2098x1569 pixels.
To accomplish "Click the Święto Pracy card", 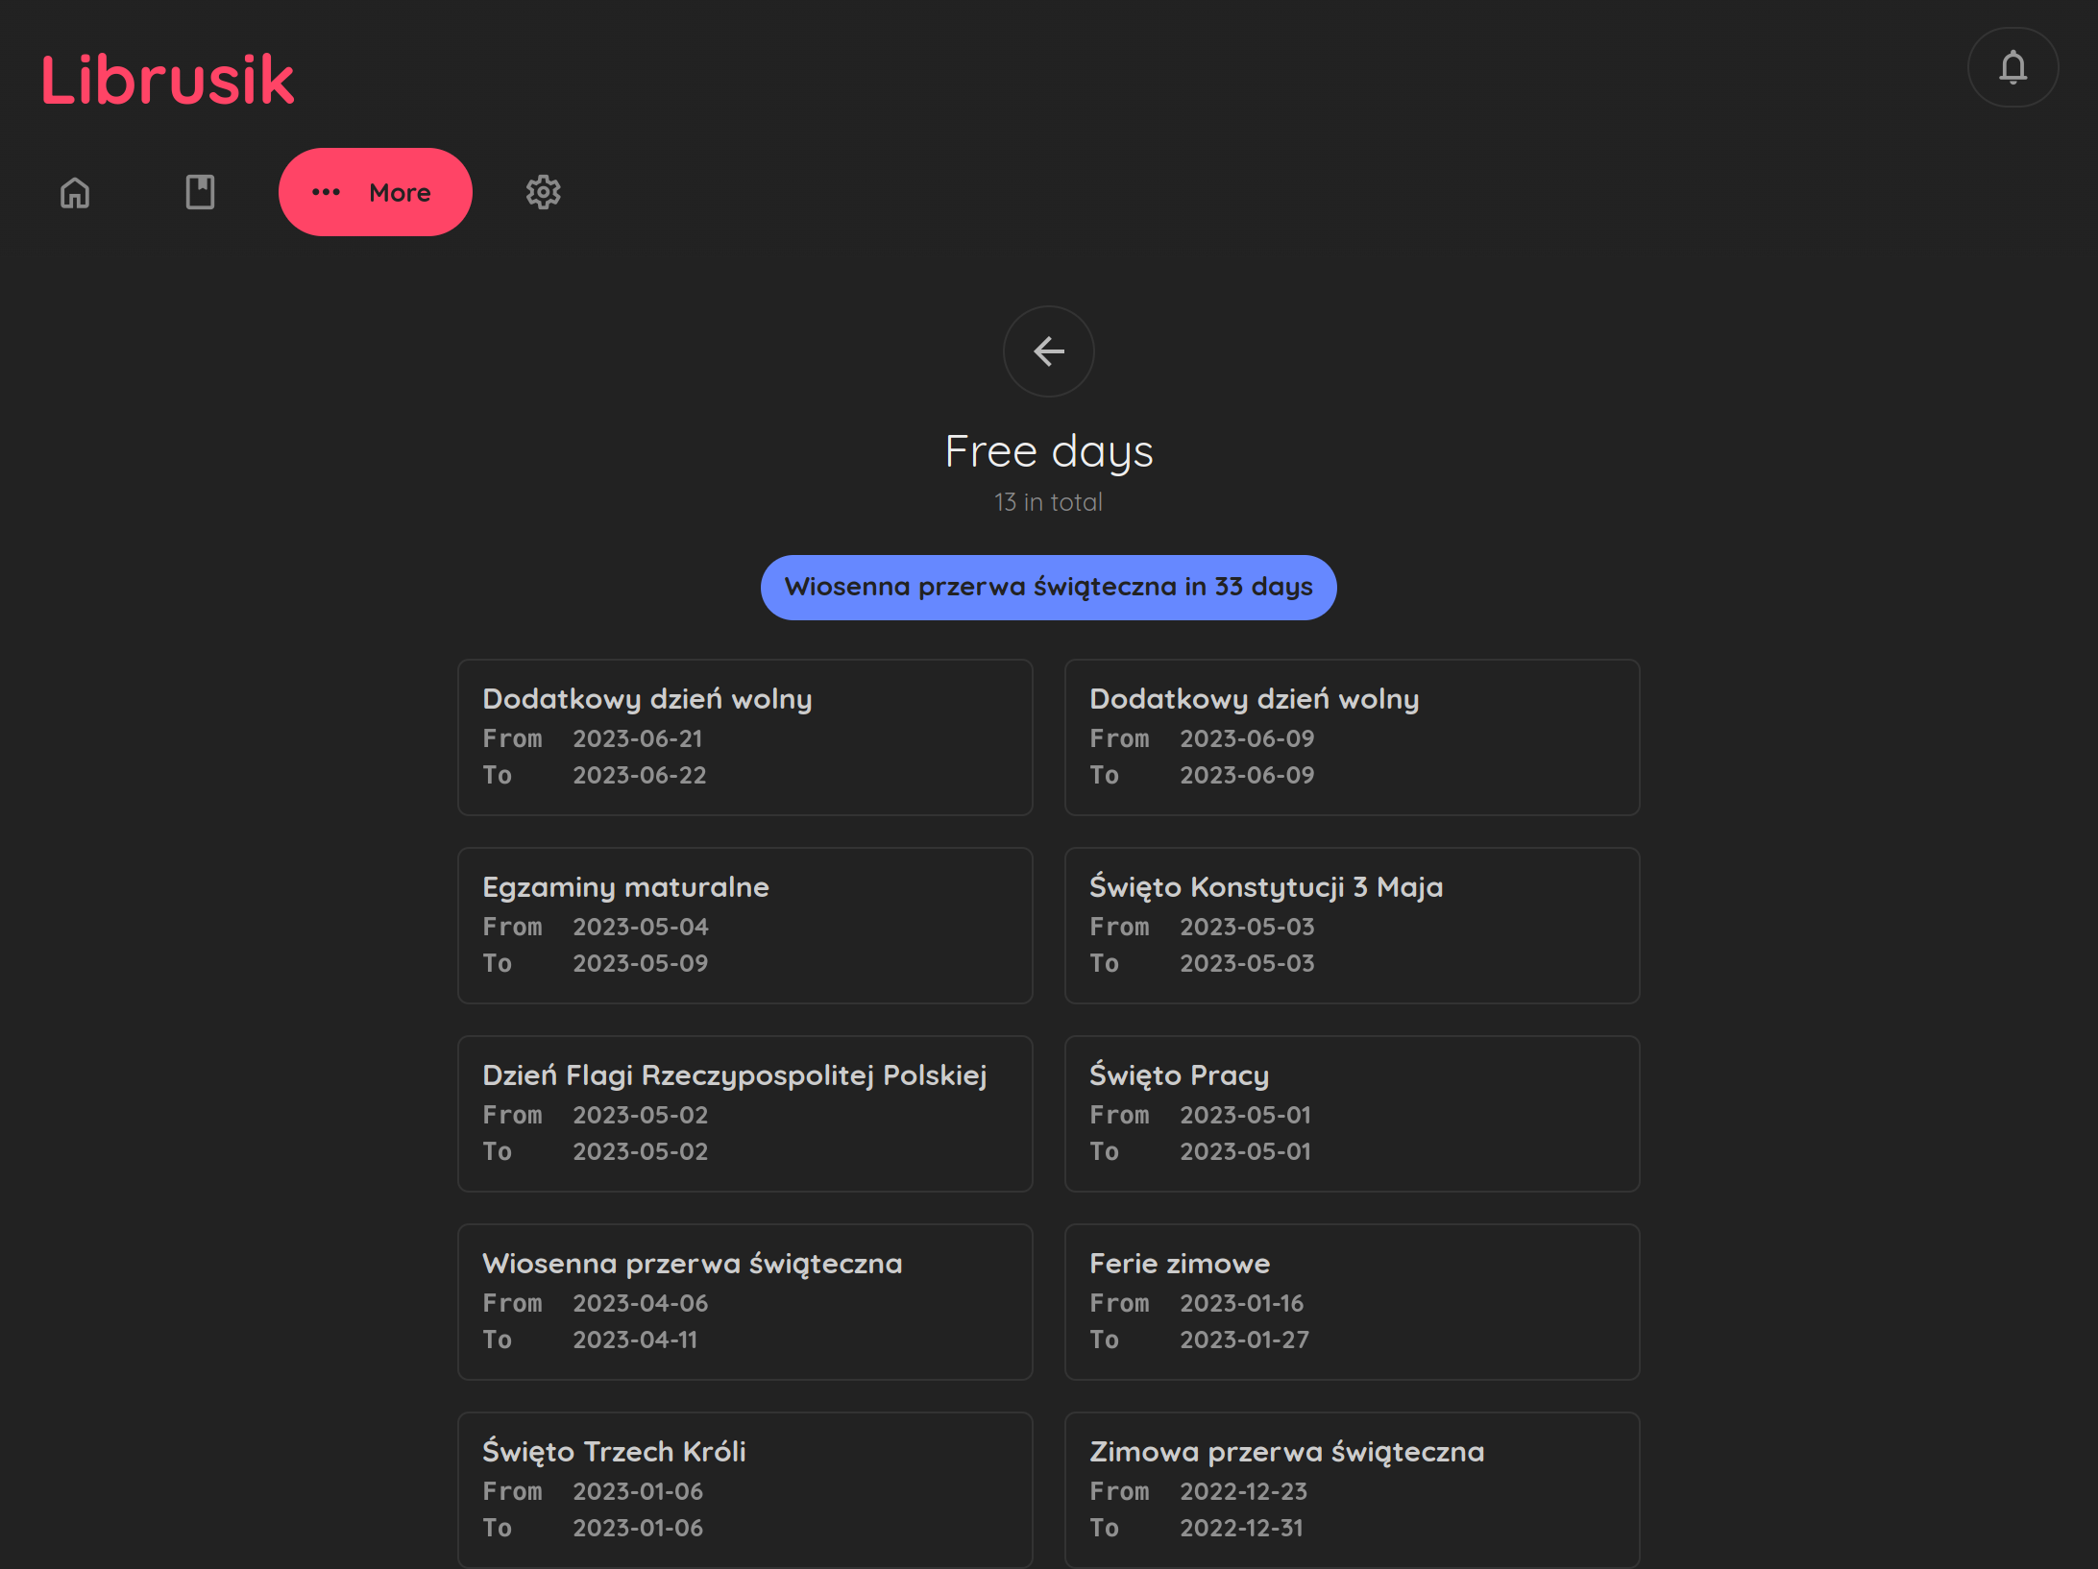I will [1352, 1113].
